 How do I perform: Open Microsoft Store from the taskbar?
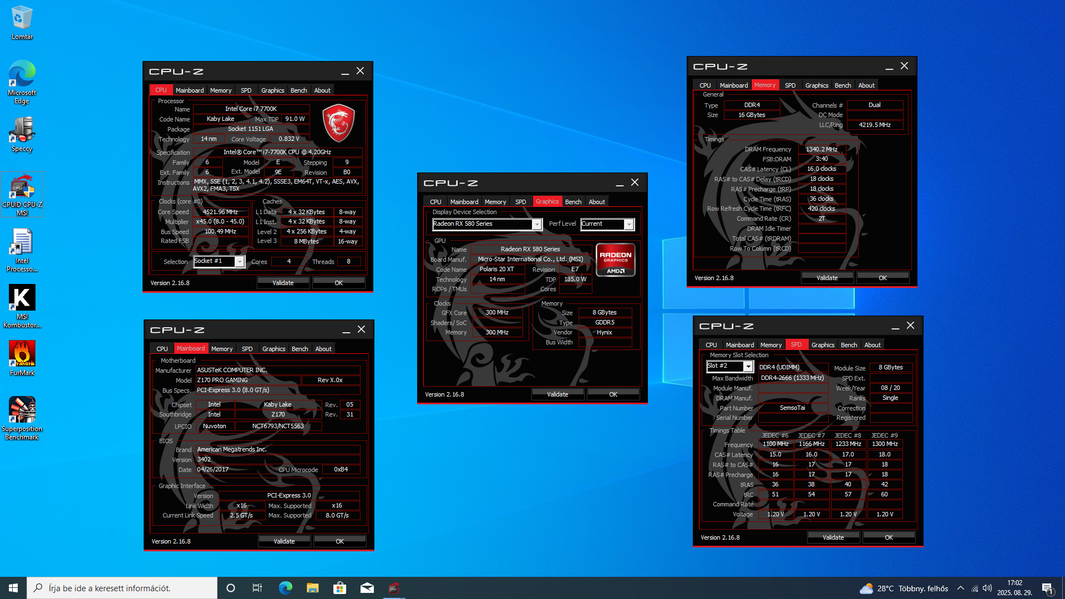click(x=339, y=588)
